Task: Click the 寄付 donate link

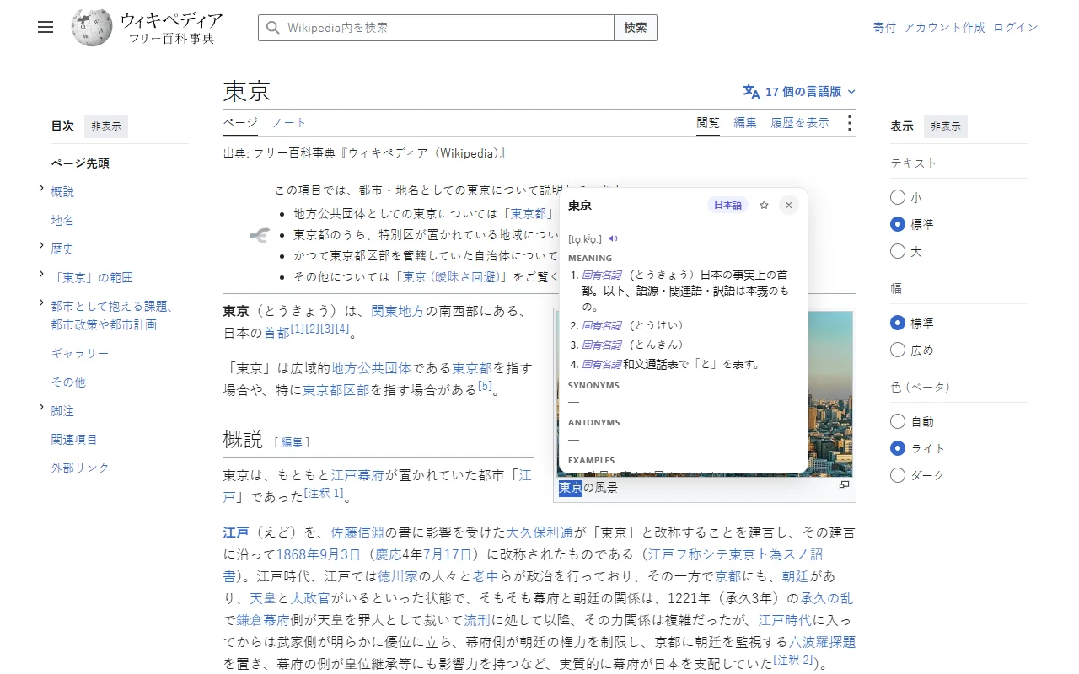Action: point(884,28)
